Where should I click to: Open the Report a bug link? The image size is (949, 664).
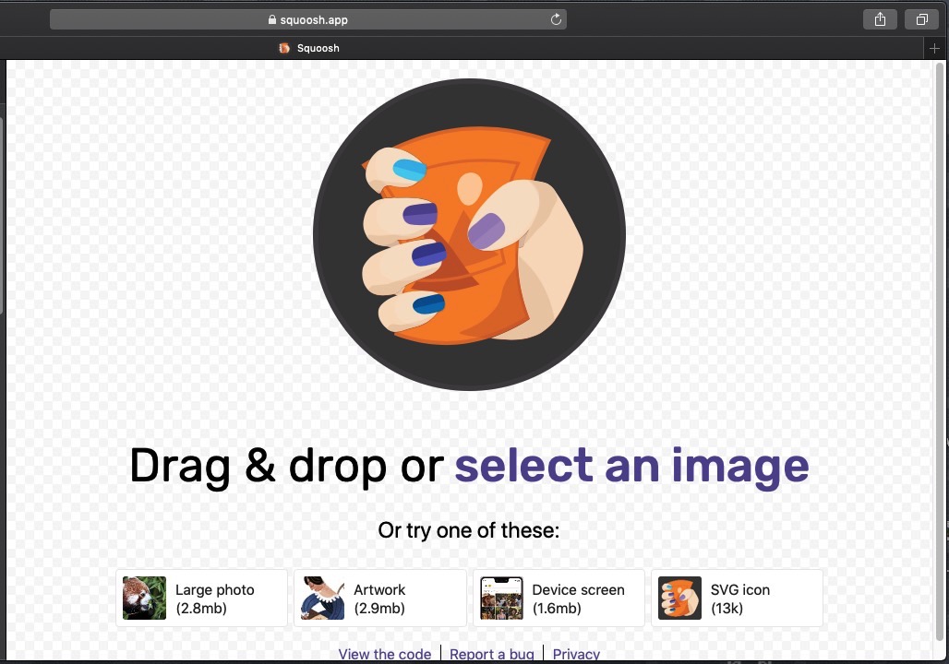pos(491,654)
